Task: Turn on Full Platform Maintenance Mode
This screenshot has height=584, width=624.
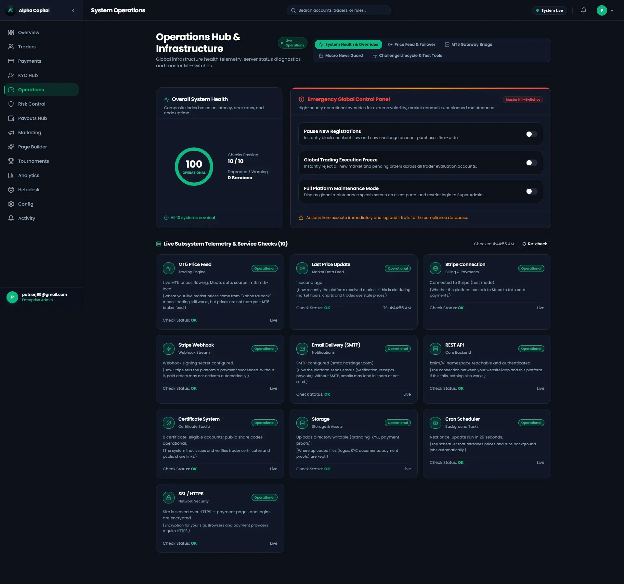Action: click(531, 191)
